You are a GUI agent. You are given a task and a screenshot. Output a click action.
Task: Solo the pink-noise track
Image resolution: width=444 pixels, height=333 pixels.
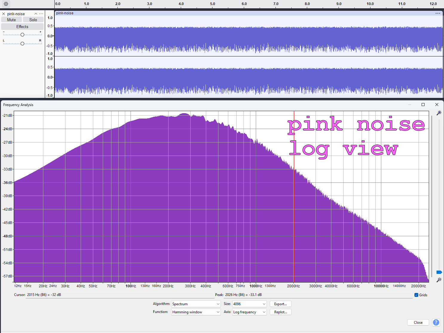tap(33, 20)
